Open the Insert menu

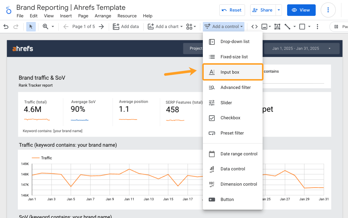click(x=66, y=16)
